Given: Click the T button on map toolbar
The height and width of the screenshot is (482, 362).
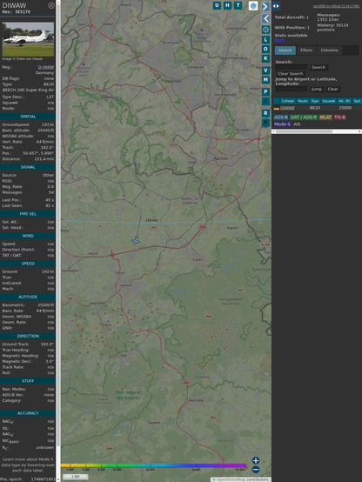Looking at the screenshot, I should tap(238, 5).
